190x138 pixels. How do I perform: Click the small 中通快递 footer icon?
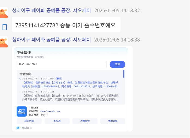[x=18, y=128]
